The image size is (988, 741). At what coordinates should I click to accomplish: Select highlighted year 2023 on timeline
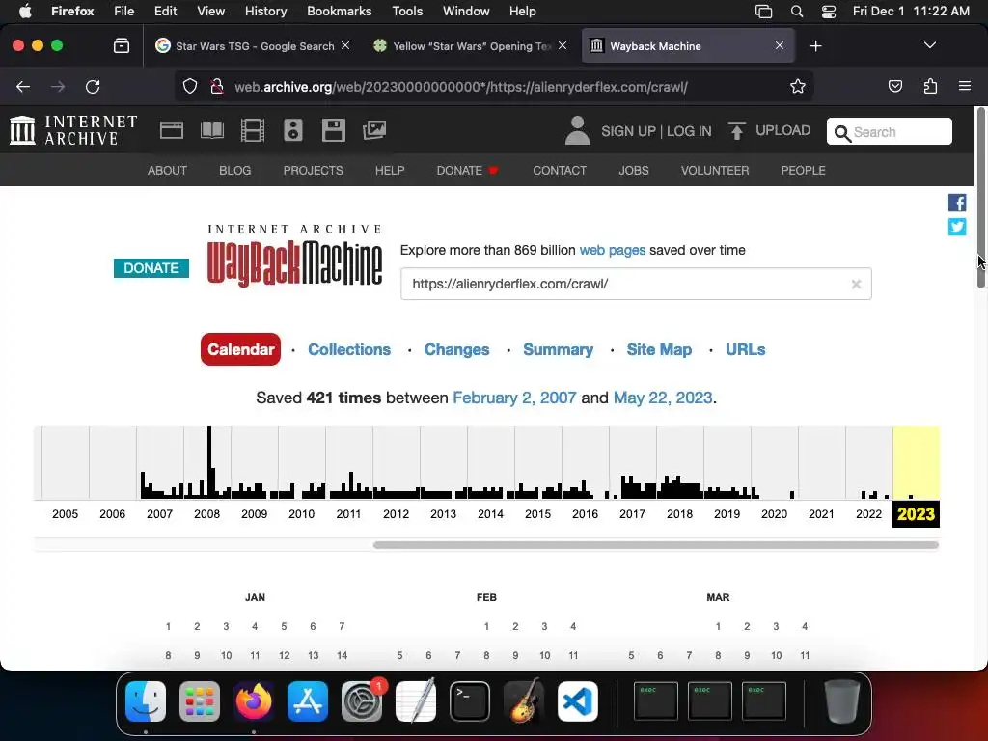coord(917,514)
